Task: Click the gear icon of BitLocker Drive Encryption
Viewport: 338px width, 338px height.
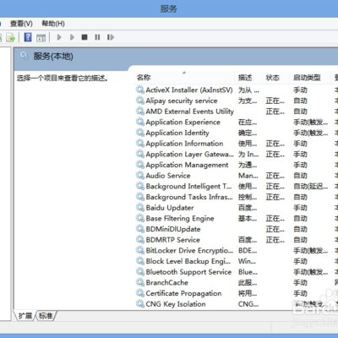Action: pyautogui.click(x=140, y=250)
